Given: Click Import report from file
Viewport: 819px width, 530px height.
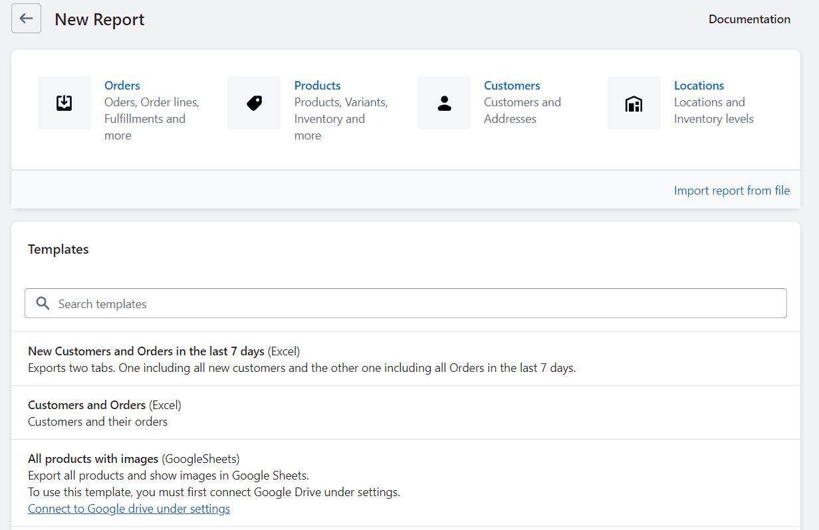Looking at the screenshot, I should click(732, 191).
